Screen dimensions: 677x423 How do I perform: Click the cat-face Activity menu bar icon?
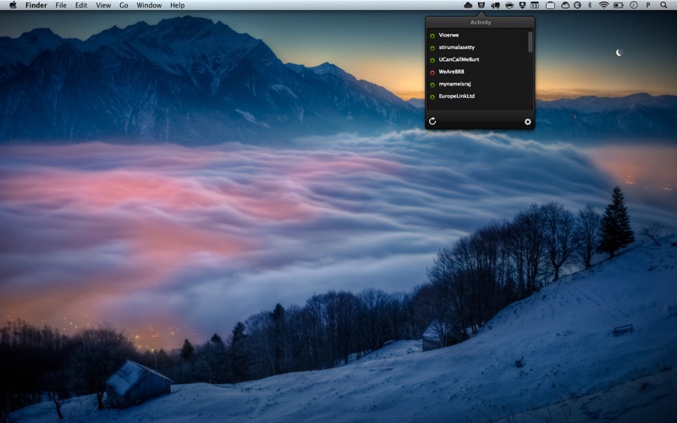tap(481, 5)
